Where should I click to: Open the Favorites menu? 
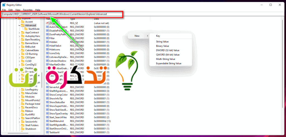[28, 10]
